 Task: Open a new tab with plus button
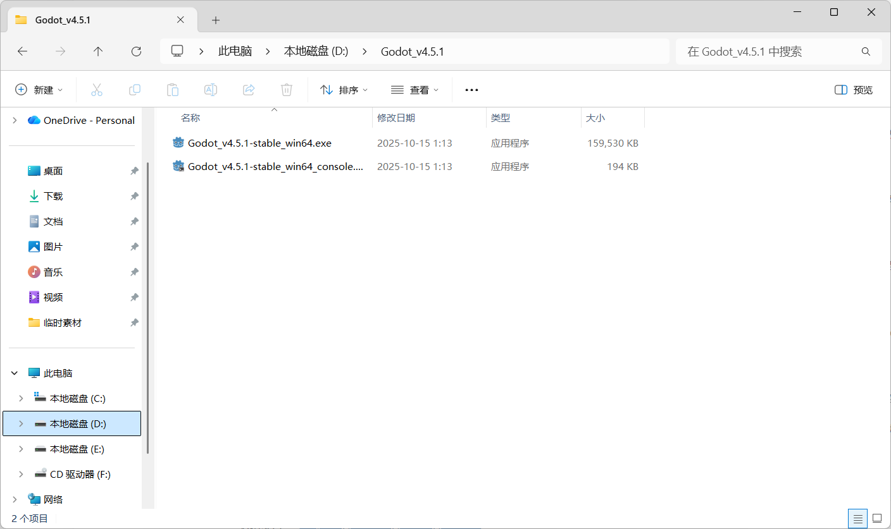click(216, 20)
